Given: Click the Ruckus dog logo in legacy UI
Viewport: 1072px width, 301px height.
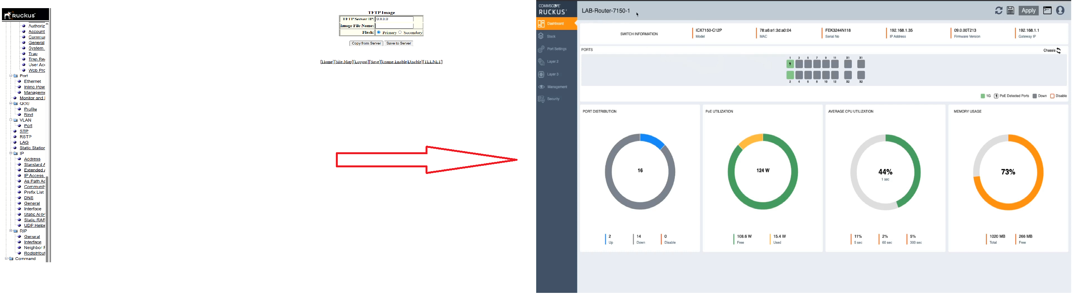Looking at the screenshot, I should click(x=19, y=15).
